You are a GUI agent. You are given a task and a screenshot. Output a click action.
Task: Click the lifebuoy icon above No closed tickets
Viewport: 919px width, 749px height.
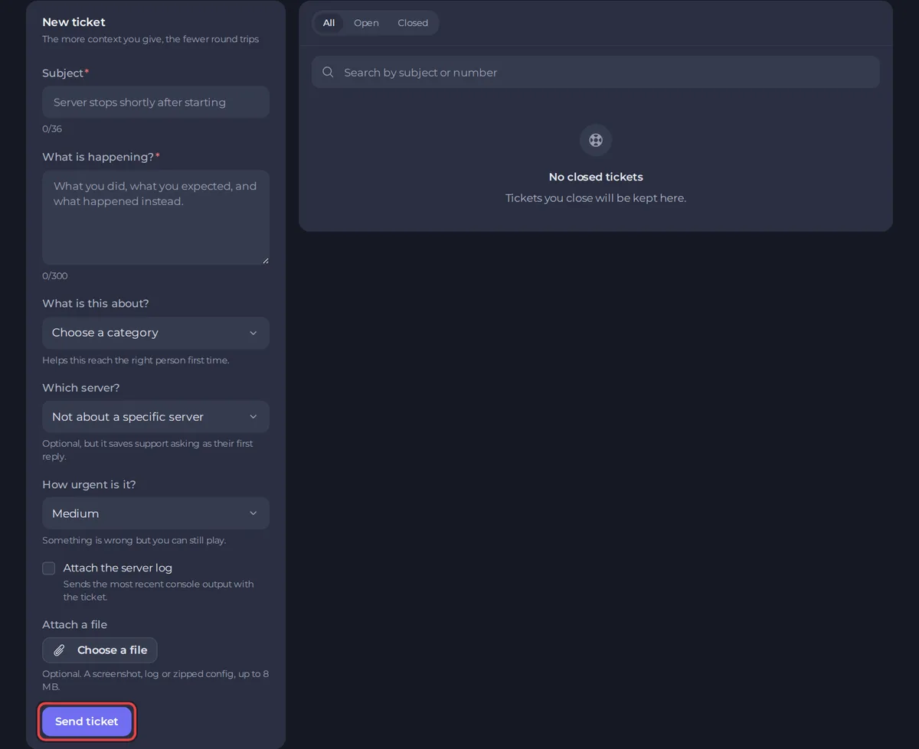pyautogui.click(x=596, y=140)
